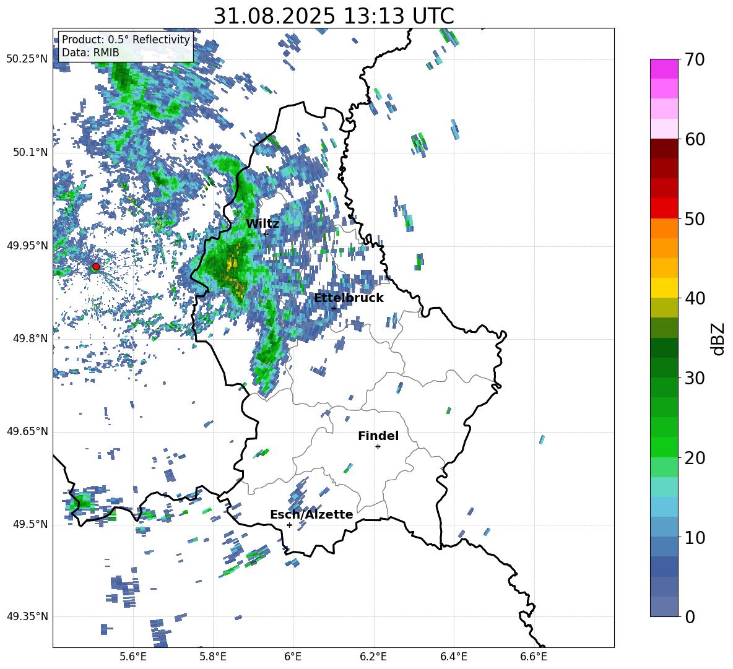Click the magenta 70 dBZ colorbar segment
Image resolution: width=733 pixels, height=669 pixels.
tap(664, 69)
